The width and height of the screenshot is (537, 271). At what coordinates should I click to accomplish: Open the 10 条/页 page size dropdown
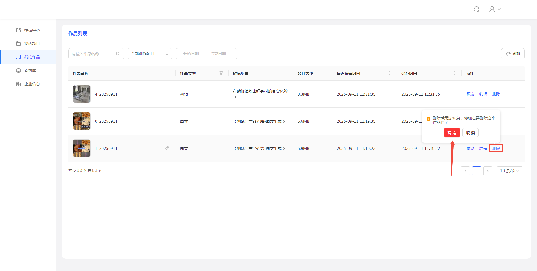pos(509,171)
